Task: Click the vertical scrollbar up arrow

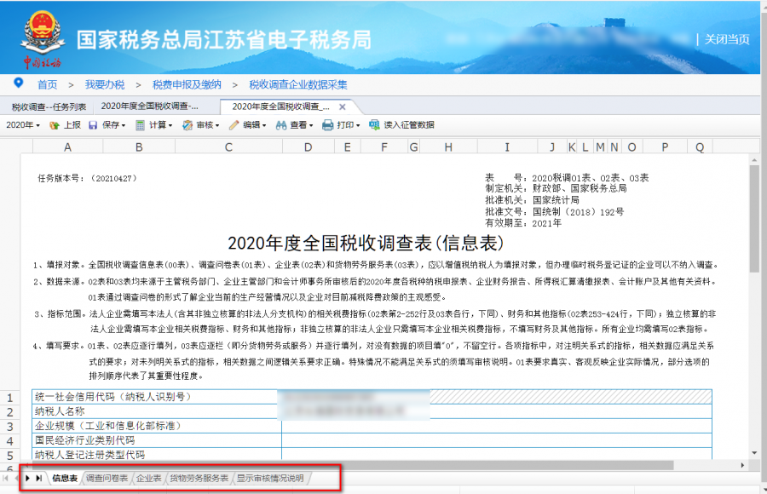Action: (x=754, y=160)
